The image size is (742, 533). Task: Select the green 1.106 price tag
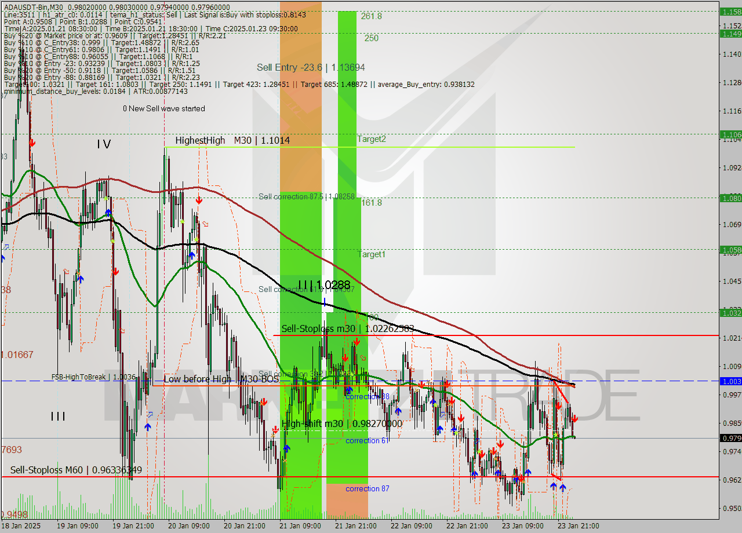[x=730, y=134]
